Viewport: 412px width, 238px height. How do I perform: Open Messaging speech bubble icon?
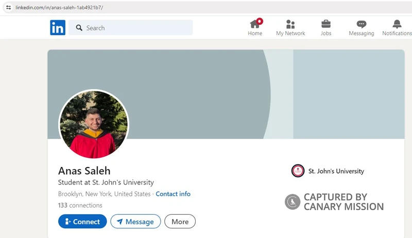click(362, 24)
